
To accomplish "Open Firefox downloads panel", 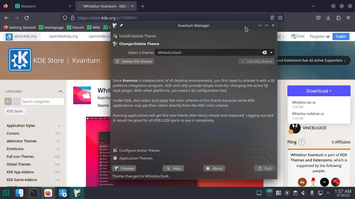I will (328, 18).
